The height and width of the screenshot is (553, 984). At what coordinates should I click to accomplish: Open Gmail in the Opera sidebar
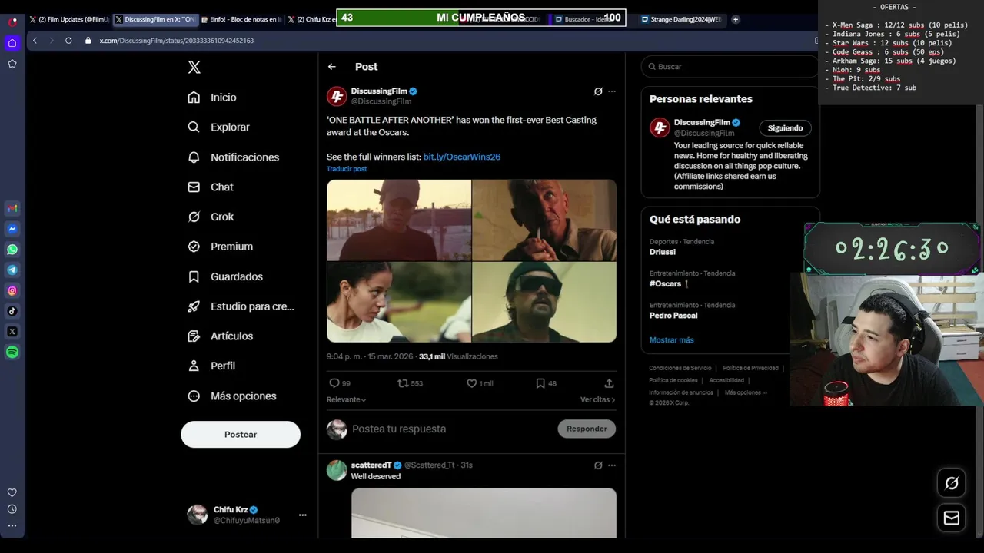click(12, 208)
